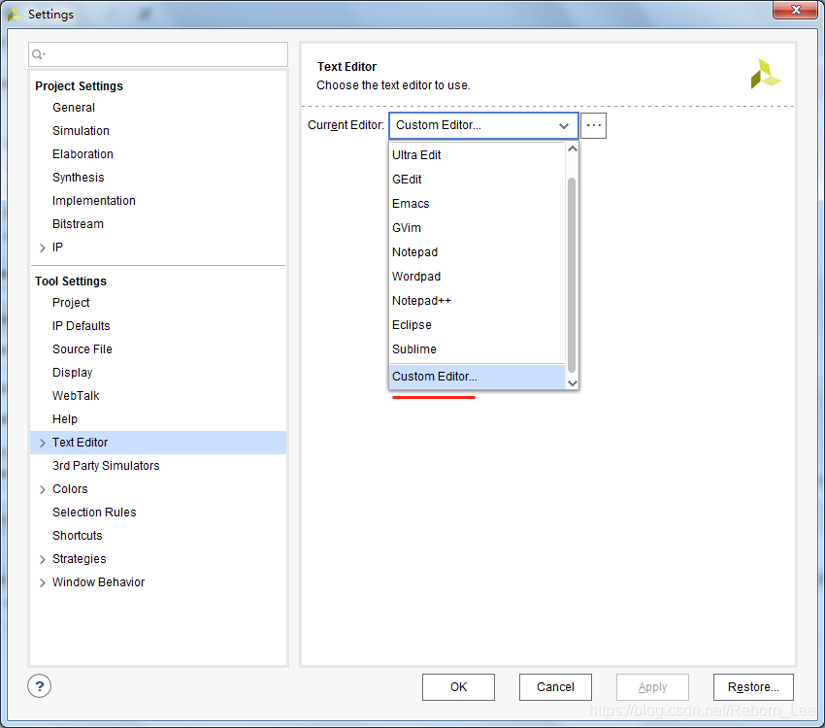This screenshot has width=825, height=728.
Task: Open Project under Tool Settings
Action: tap(71, 303)
